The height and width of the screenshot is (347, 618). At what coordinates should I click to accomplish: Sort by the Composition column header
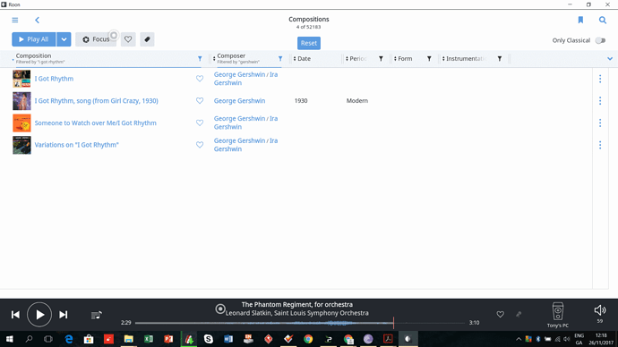point(33,55)
